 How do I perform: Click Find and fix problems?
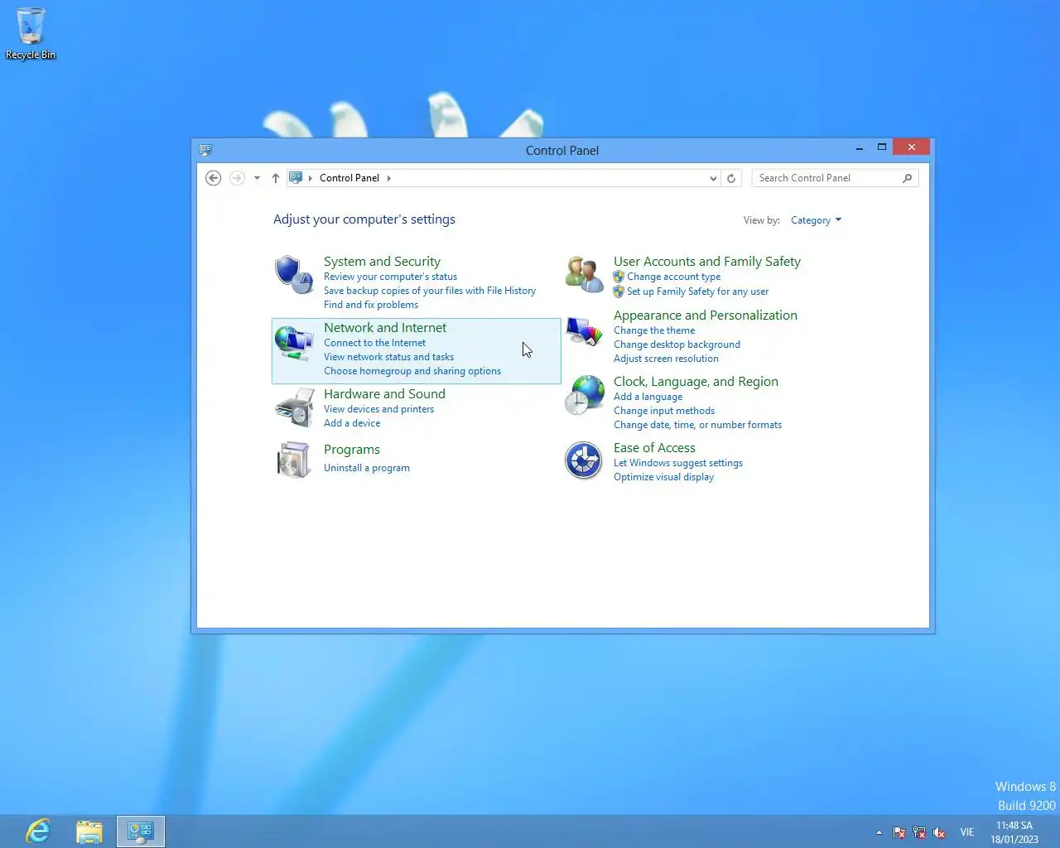tap(371, 305)
